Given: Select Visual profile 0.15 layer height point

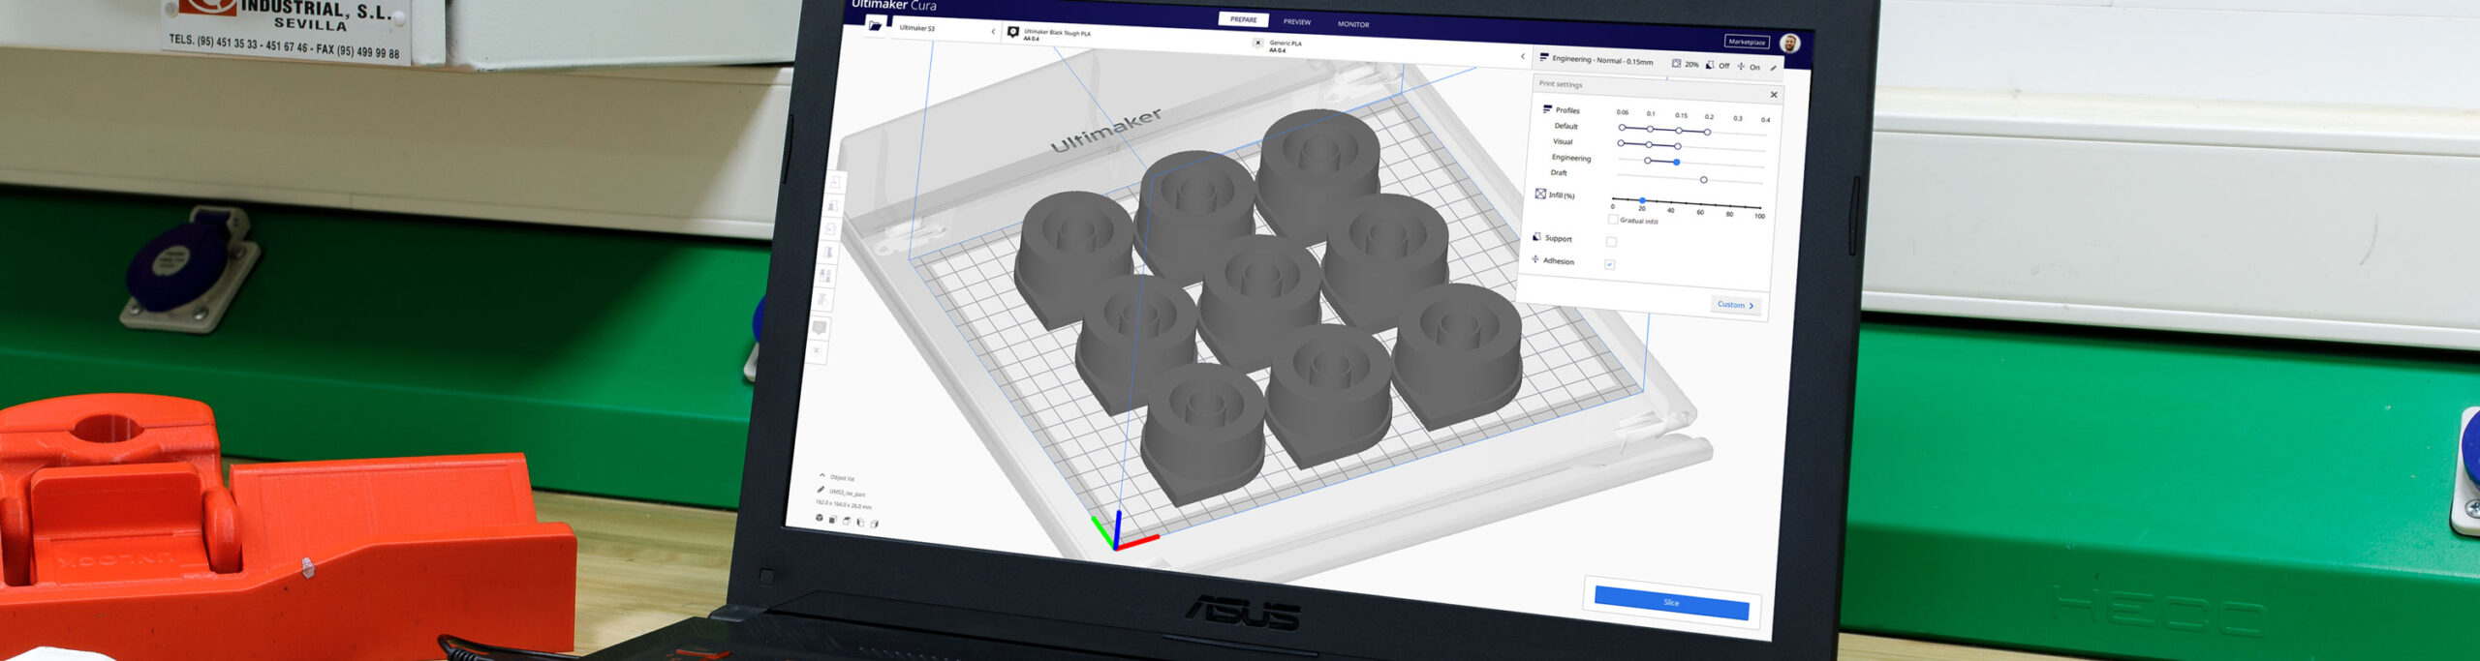Looking at the screenshot, I should coord(1677,146).
